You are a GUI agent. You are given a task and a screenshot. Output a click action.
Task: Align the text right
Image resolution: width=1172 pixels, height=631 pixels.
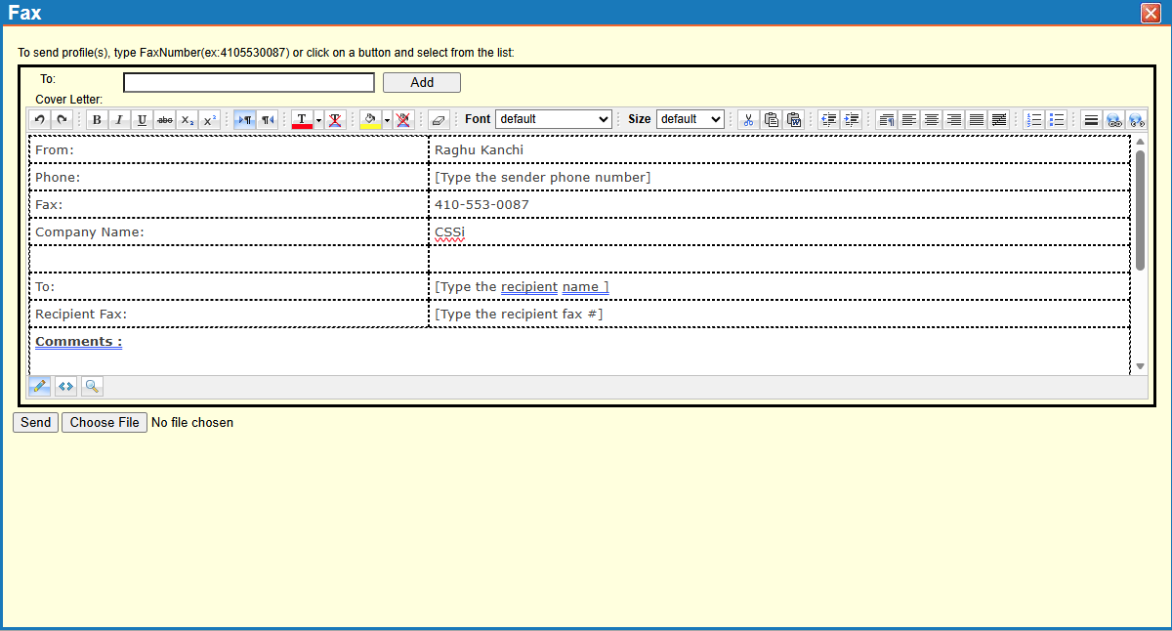(954, 119)
